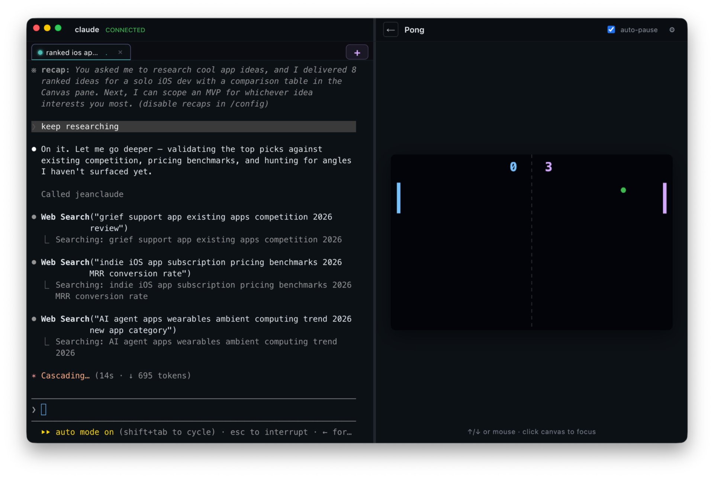Click the 'keep researching' user message
Screen dimensions: 714x478
tap(194, 126)
